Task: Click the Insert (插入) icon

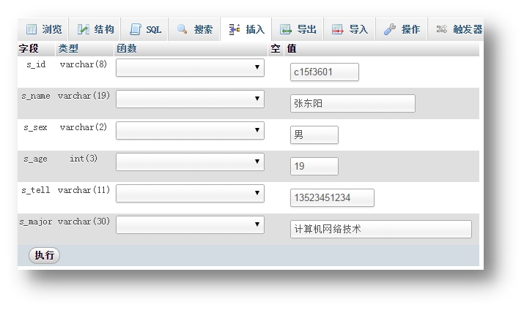Action: click(235, 29)
